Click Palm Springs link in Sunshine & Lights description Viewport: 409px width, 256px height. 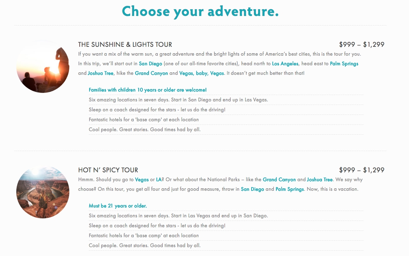tap(344, 64)
